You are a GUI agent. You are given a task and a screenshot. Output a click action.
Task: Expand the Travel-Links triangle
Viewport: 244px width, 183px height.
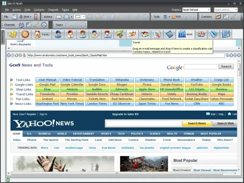[12, 94]
